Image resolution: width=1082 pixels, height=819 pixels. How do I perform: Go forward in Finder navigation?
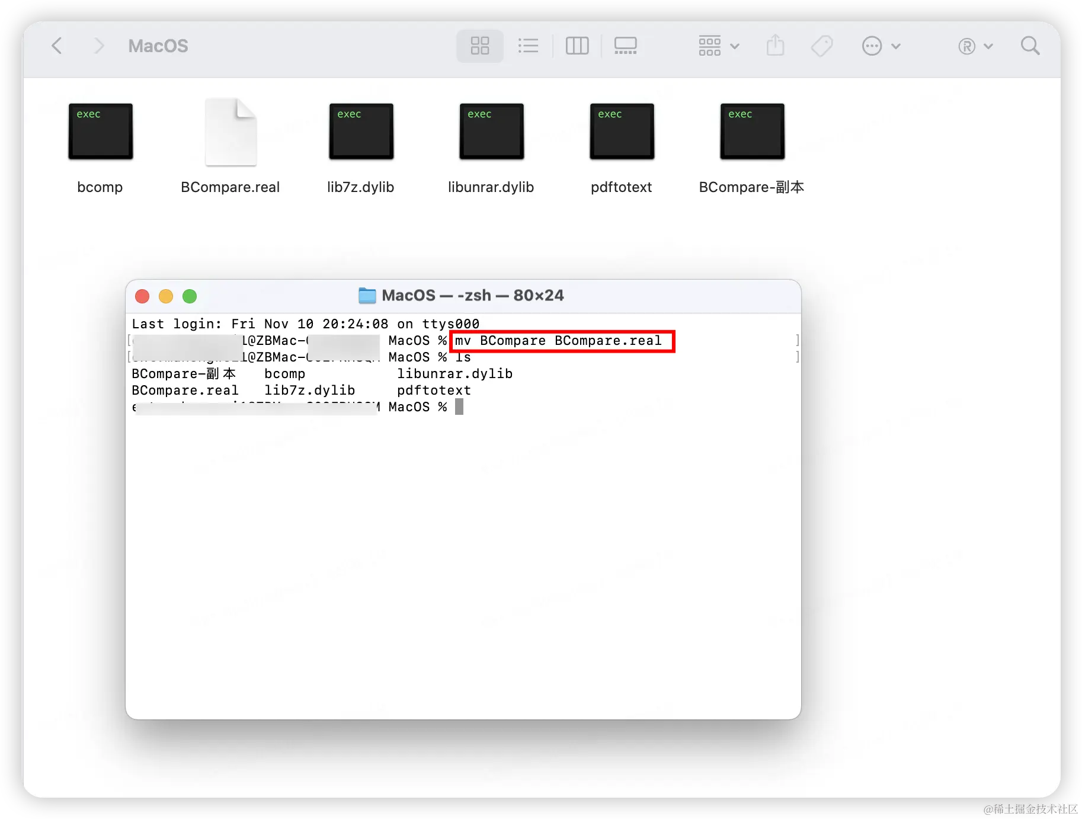click(99, 46)
